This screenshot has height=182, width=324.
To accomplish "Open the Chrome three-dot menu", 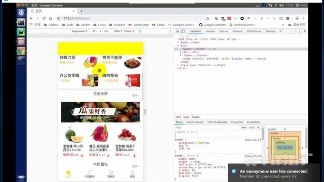I will pyautogui.click(x=304, y=18).
